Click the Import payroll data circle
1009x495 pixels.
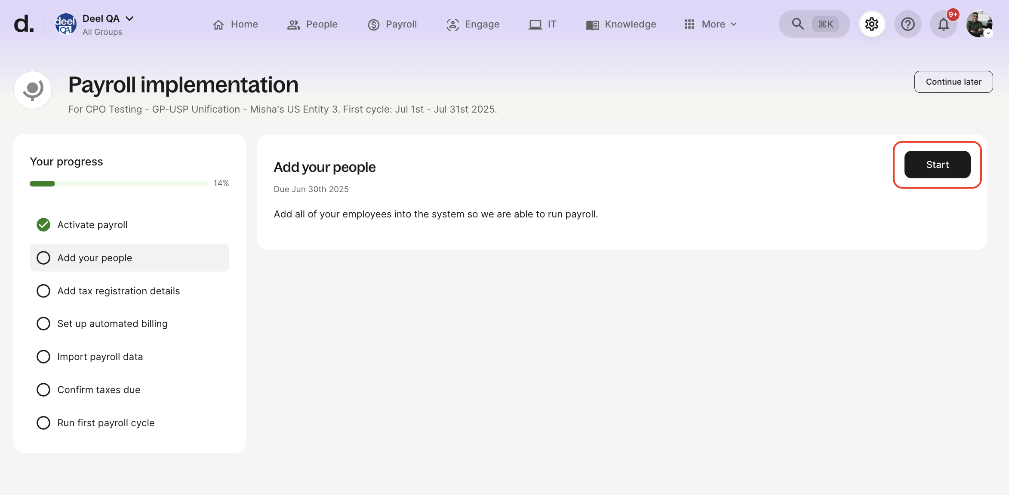(x=43, y=356)
